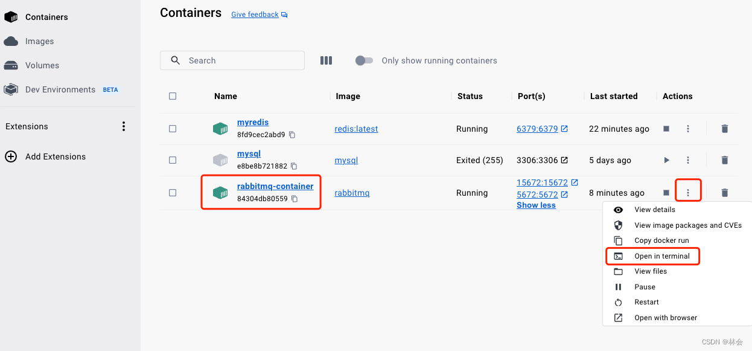This screenshot has width=752, height=351.
Task: Close the rabbitmq-container three-dot actions menu
Action: click(x=688, y=193)
